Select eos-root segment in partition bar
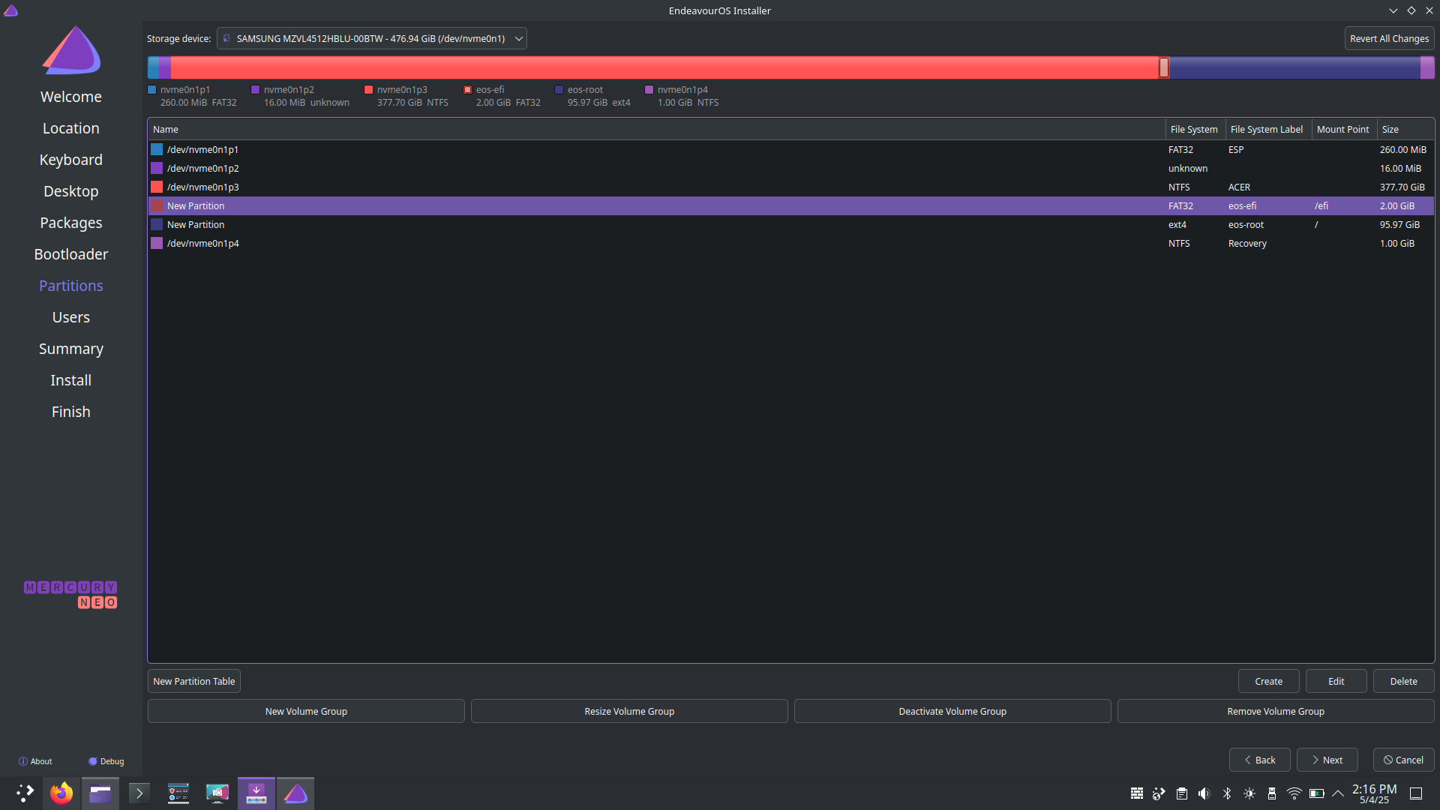 [1294, 67]
